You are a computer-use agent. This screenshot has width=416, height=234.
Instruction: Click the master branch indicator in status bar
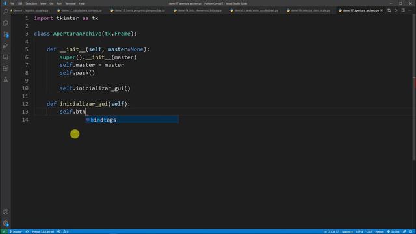(16, 231)
